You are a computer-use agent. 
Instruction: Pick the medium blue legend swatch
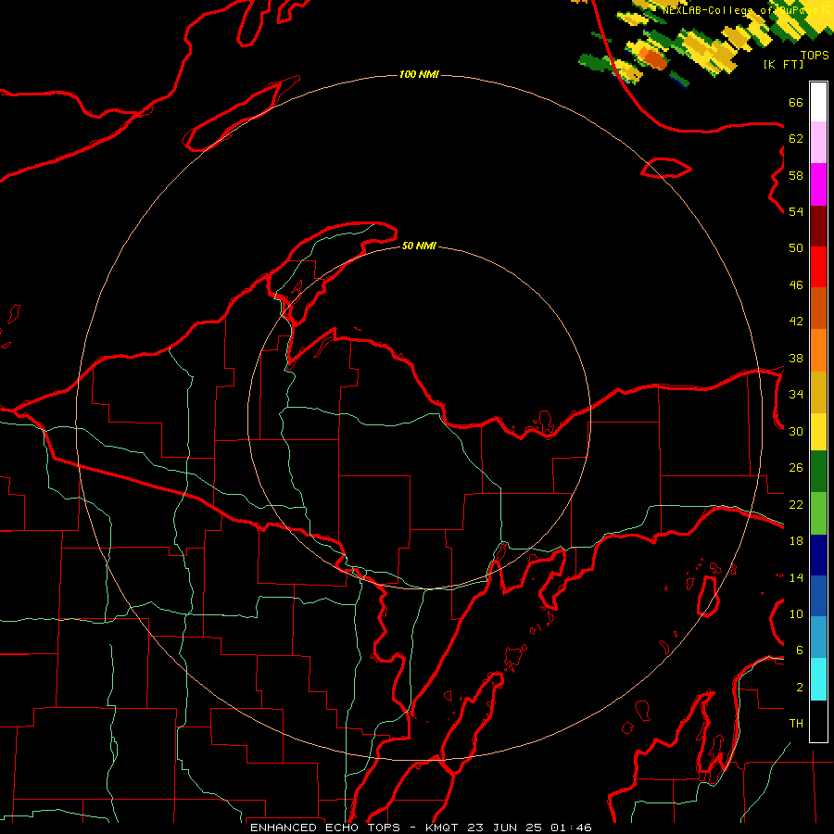[818, 596]
